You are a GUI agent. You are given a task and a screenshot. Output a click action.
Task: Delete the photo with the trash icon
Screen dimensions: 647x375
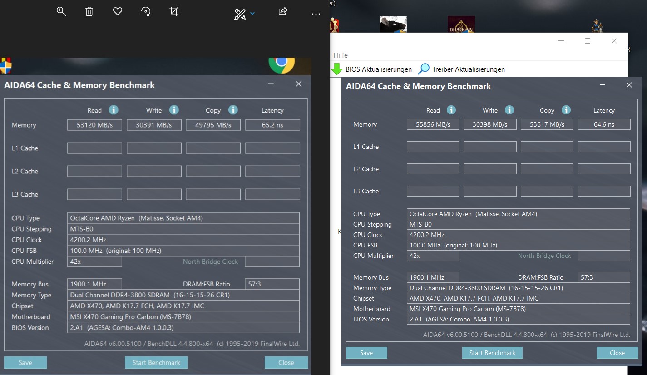[89, 12]
